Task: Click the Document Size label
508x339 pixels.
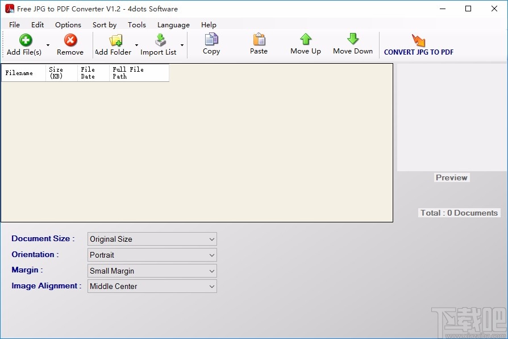Action: click(43, 238)
